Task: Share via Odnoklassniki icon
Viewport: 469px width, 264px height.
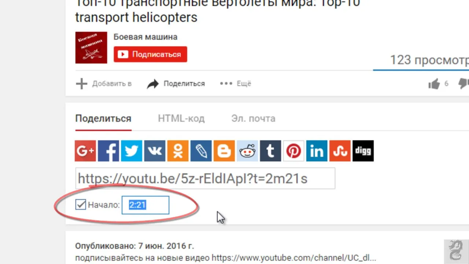Action: pyautogui.click(x=178, y=151)
